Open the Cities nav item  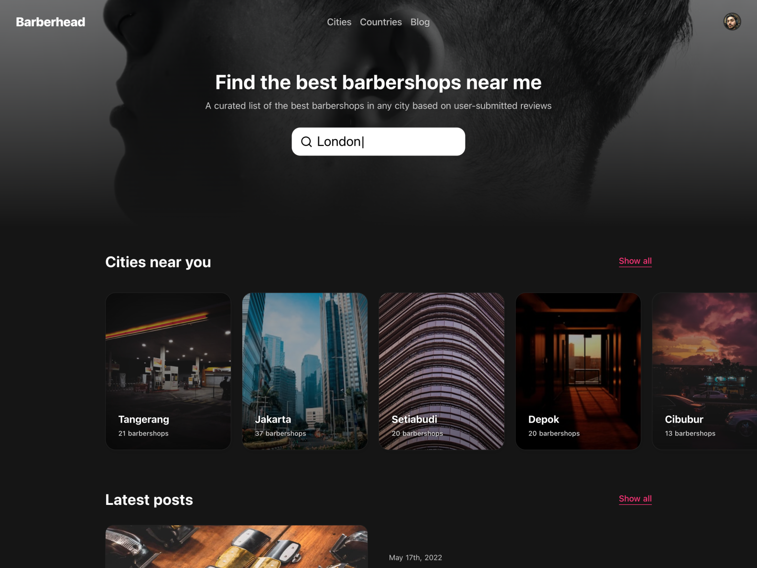(x=339, y=22)
